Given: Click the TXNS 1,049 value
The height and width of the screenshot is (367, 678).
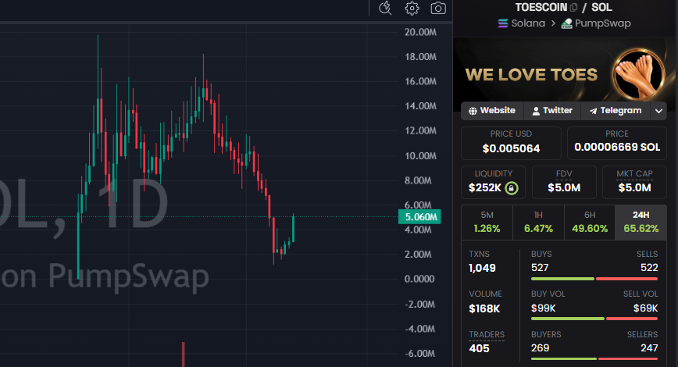Looking at the screenshot, I should (482, 268).
